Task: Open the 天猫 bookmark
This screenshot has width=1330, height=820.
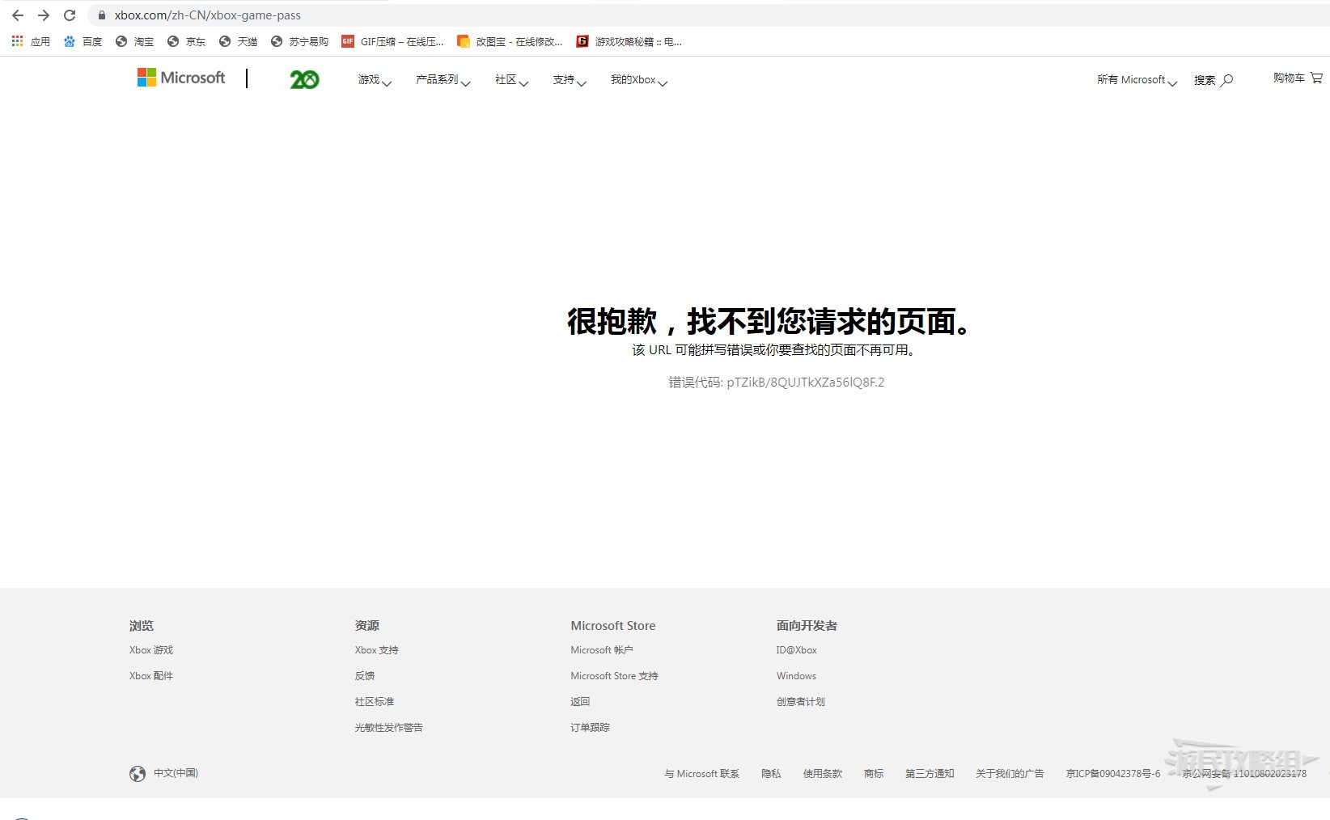Action: (x=238, y=41)
